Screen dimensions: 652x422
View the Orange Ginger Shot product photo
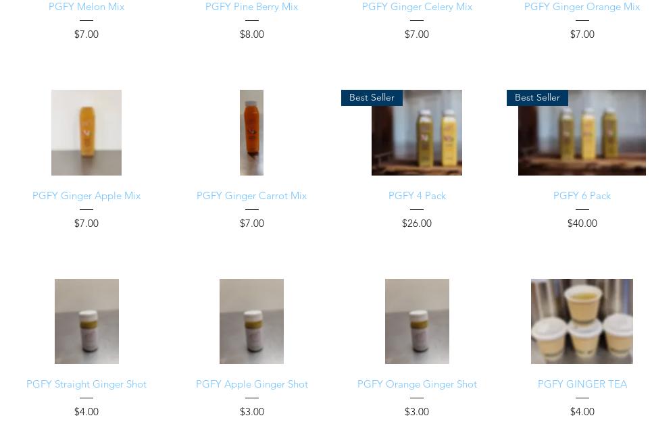(417, 321)
